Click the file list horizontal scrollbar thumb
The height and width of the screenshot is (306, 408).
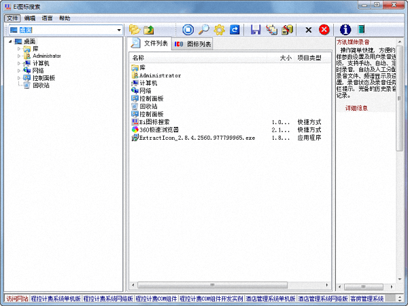(x=212, y=285)
